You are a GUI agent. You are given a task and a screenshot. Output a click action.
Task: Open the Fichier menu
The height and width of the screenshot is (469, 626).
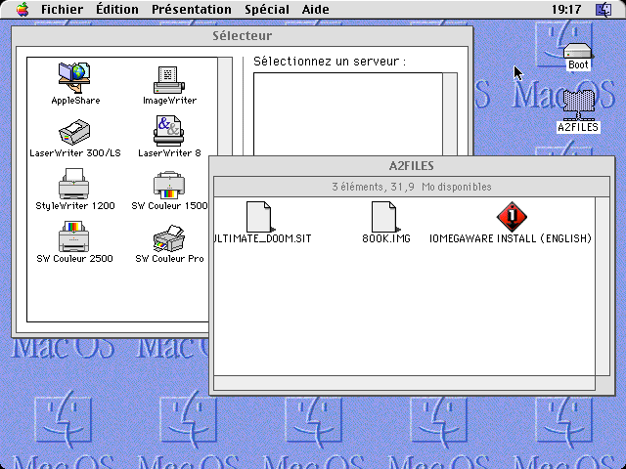(62, 9)
